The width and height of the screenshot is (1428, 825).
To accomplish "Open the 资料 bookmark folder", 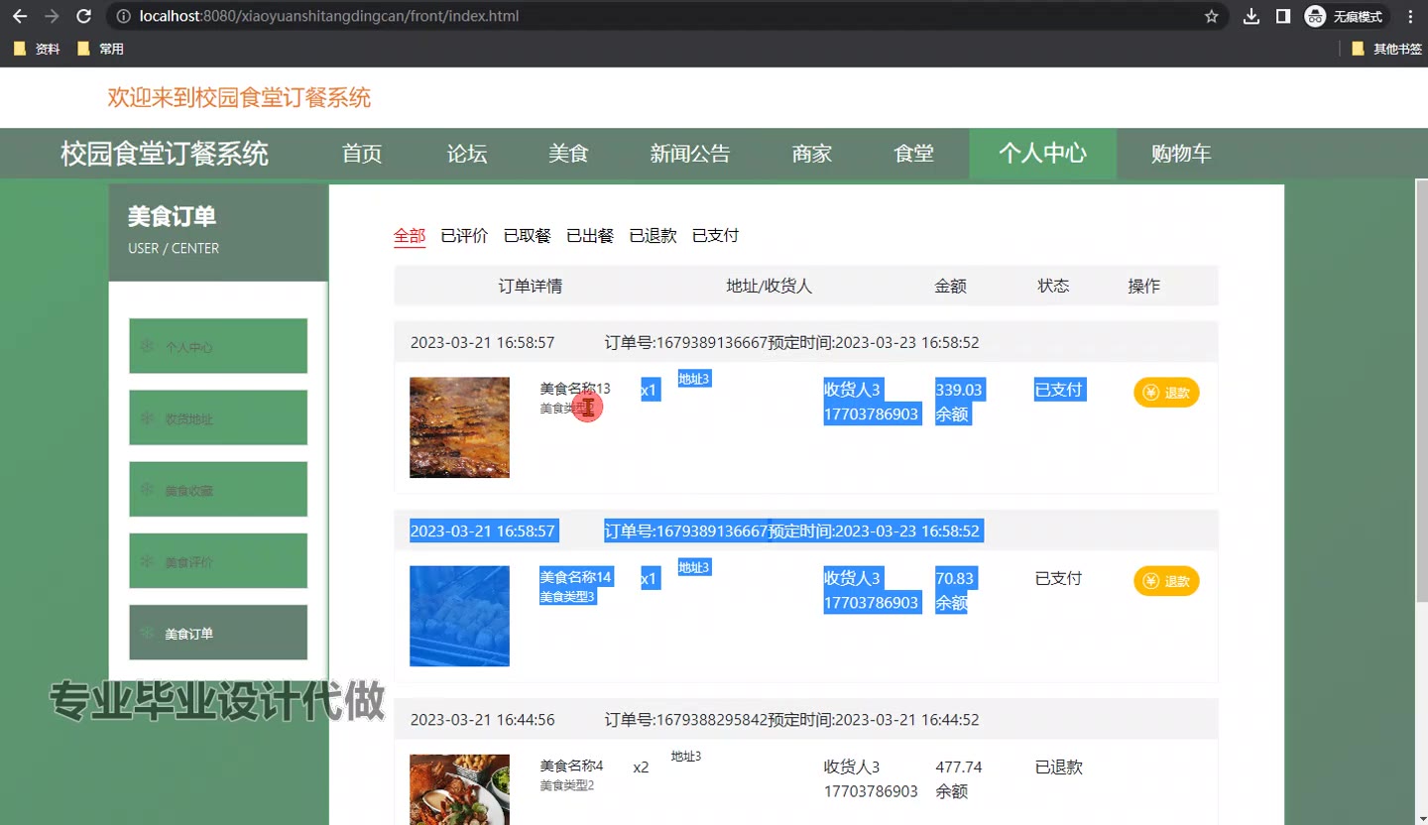I will 38,49.
